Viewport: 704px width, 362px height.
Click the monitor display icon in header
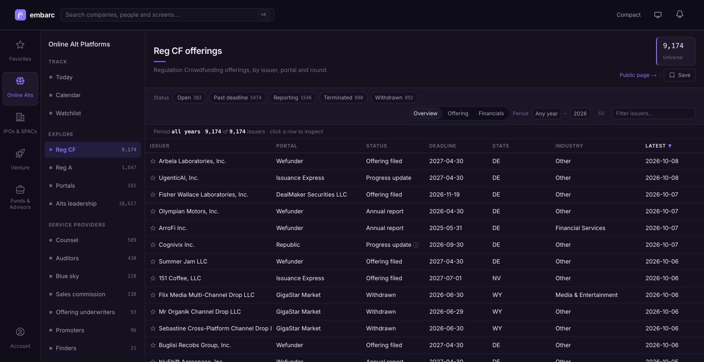658,15
